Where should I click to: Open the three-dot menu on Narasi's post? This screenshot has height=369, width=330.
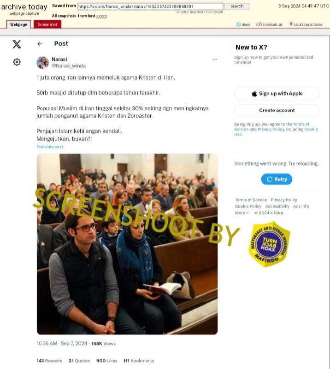[215, 60]
